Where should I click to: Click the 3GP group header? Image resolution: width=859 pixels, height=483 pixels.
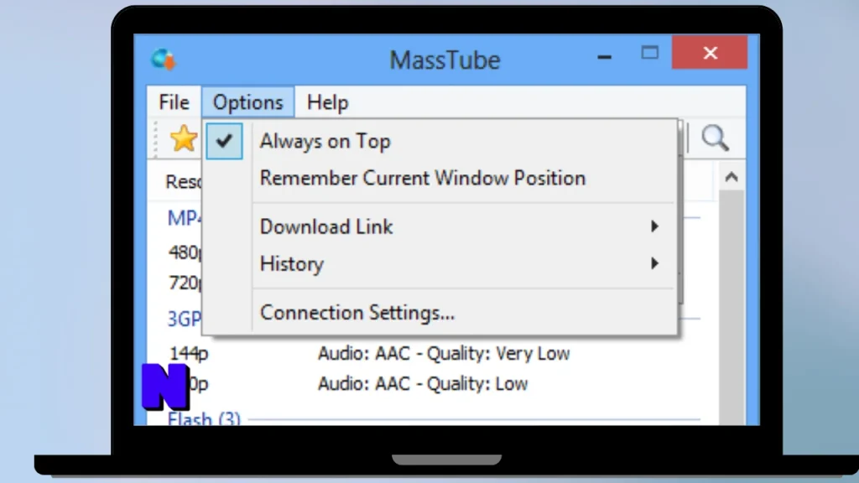click(x=185, y=319)
